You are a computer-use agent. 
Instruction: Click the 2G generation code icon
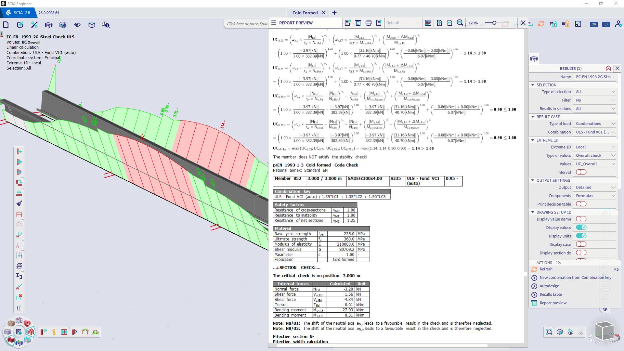pyautogui.click(x=594, y=24)
